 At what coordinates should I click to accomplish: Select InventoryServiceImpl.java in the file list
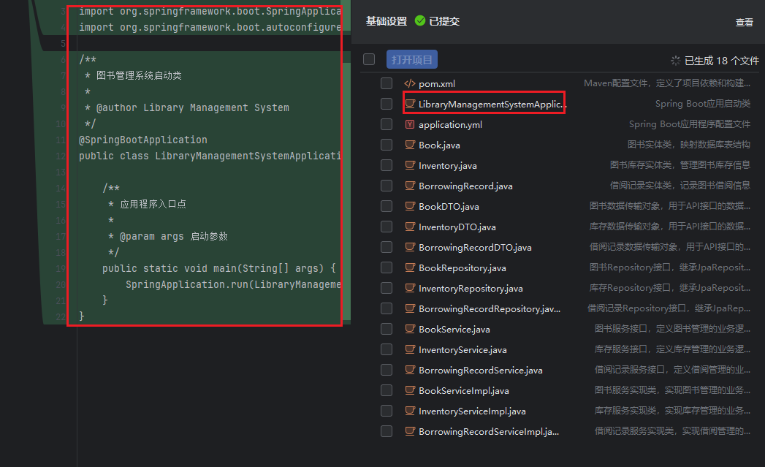(x=472, y=411)
